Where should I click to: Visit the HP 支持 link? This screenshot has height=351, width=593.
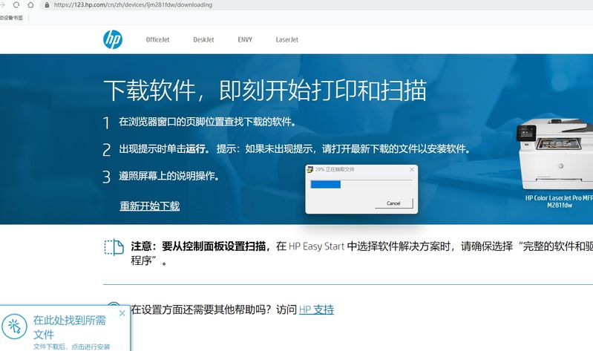316,309
